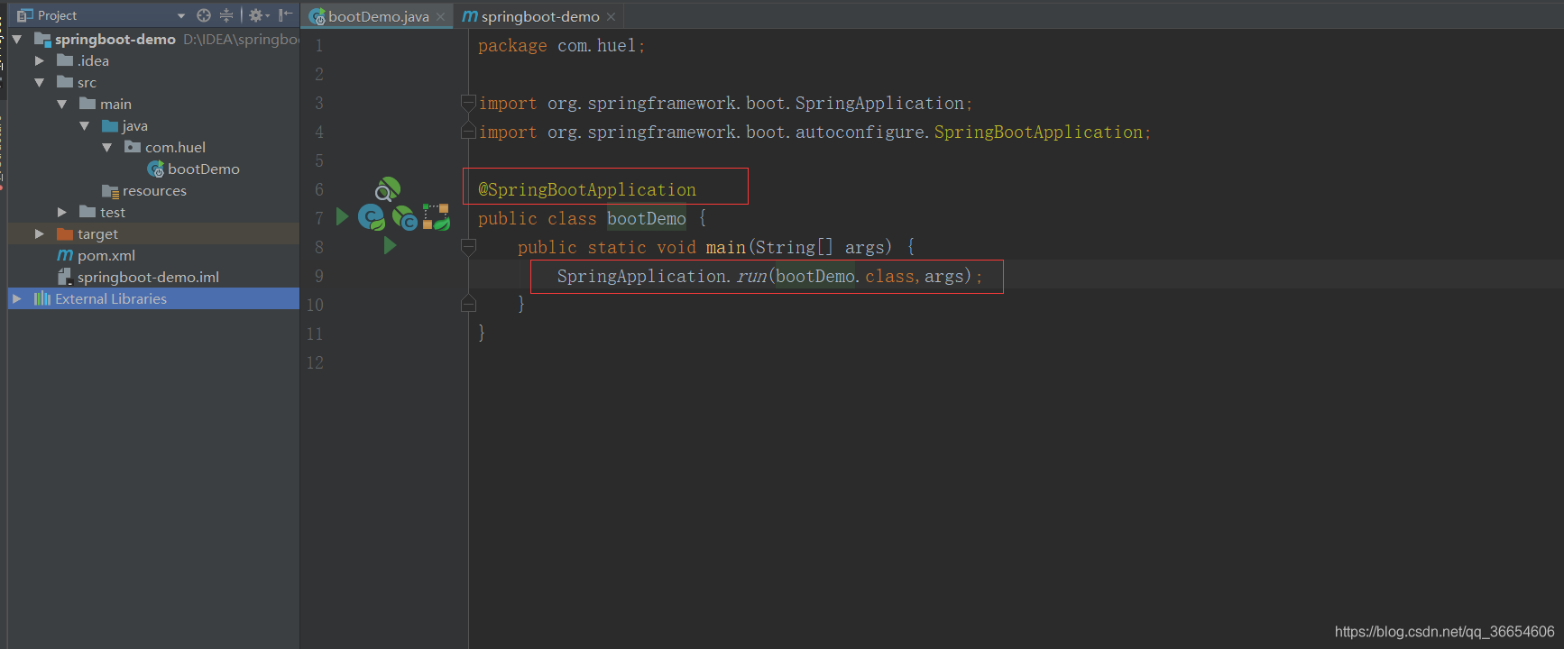Click the Spring leaf-with-class gutter icon on line 7
The height and width of the screenshot is (649, 1564).
click(404, 217)
